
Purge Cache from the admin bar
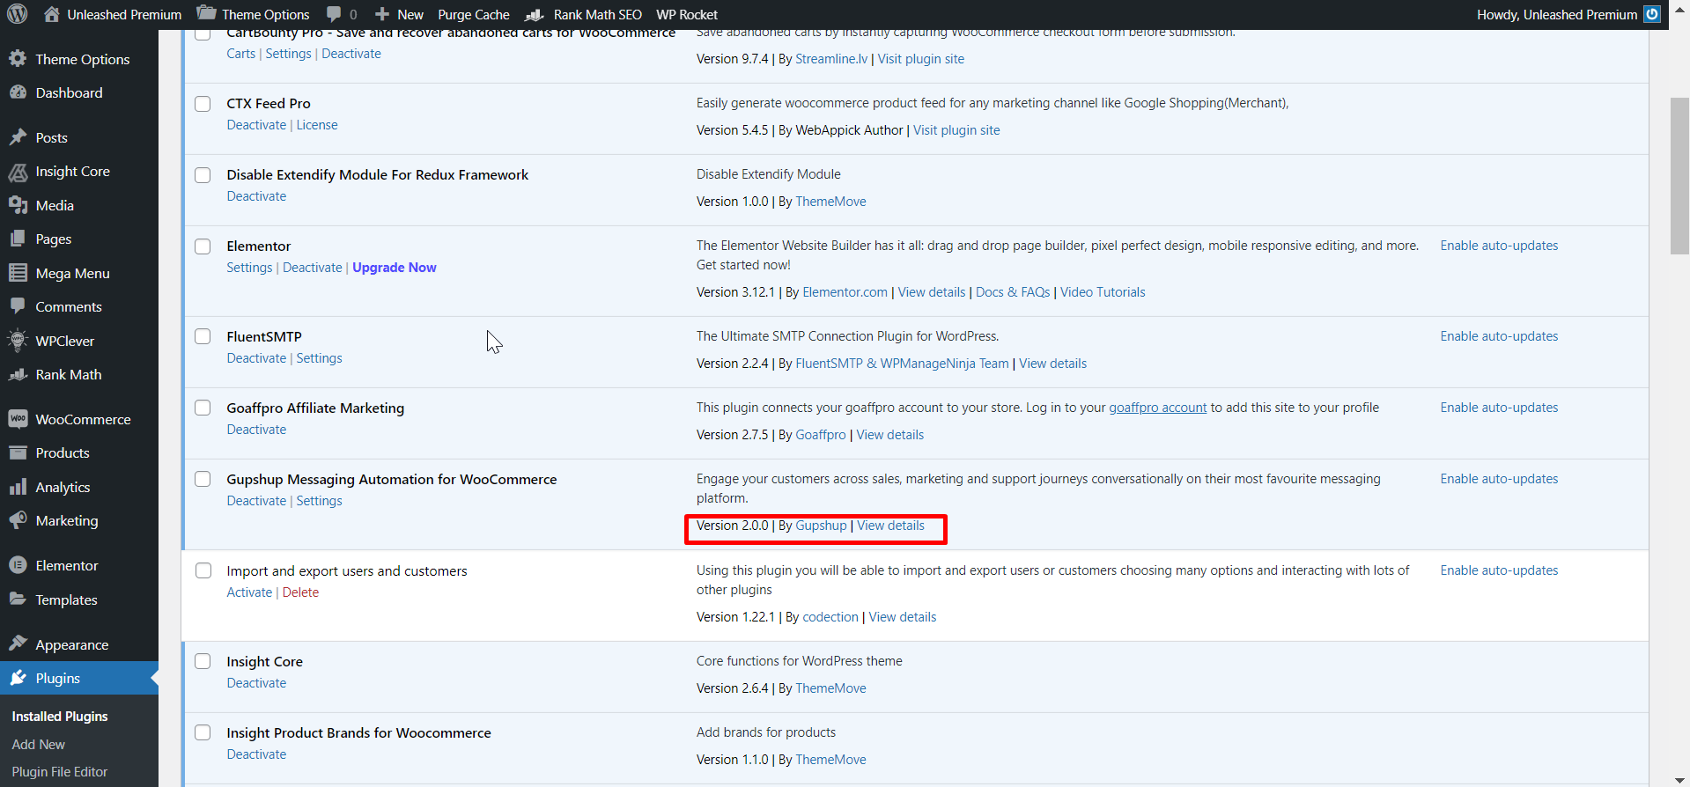tap(474, 14)
